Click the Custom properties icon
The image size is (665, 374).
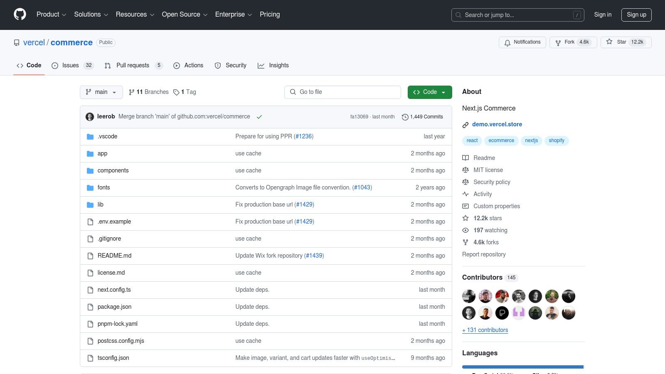465,206
